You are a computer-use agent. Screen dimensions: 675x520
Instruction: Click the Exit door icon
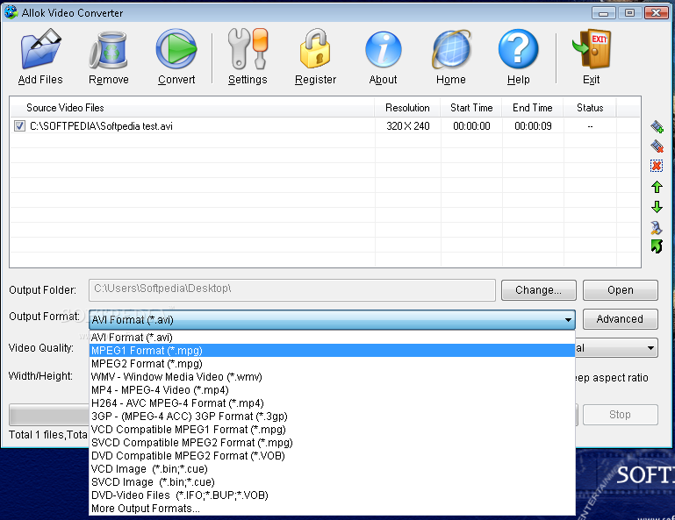tap(592, 49)
